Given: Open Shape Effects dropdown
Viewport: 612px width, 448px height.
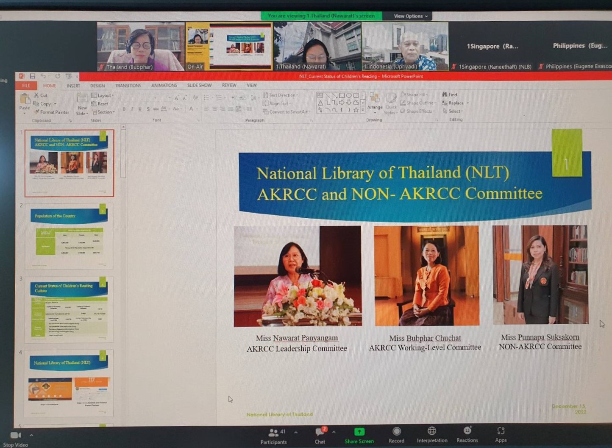Looking at the screenshot, I should coord(417,111).
